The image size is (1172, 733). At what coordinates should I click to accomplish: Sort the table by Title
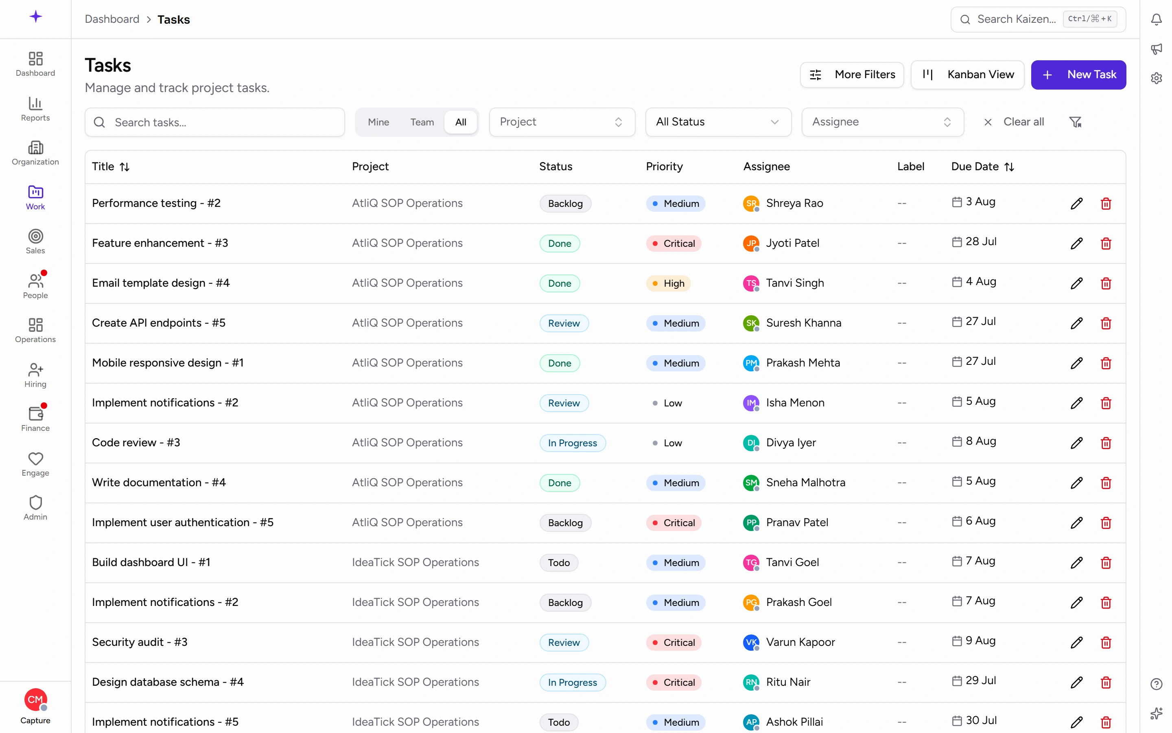[111, 167]
